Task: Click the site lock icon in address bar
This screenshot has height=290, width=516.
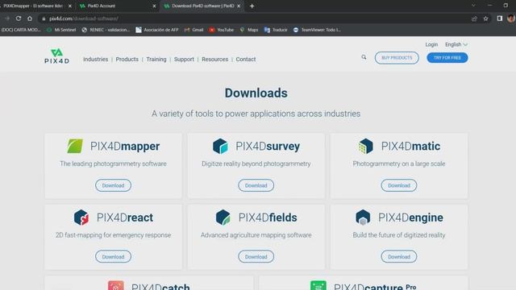Action: tap(44, 19)
